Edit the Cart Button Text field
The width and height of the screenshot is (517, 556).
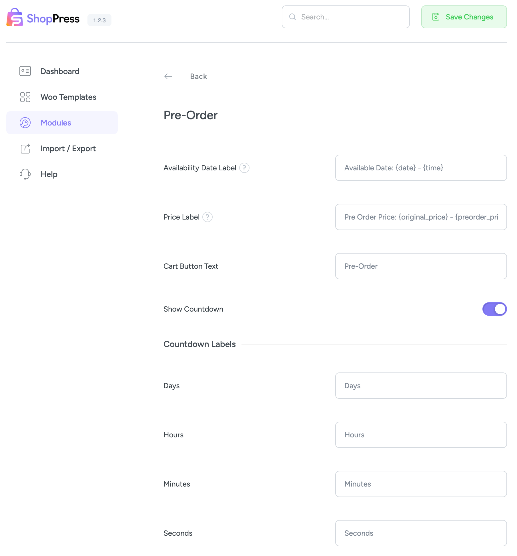420,266
